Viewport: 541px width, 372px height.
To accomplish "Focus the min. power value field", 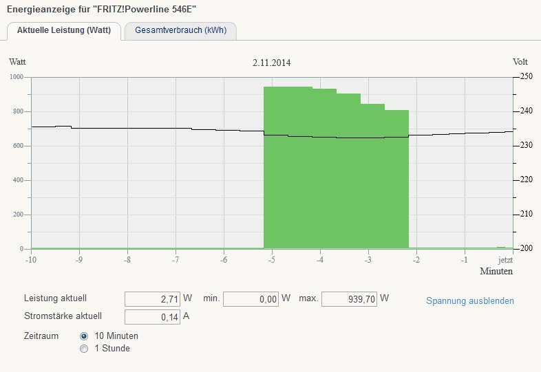I will click(x=251, y=299).
